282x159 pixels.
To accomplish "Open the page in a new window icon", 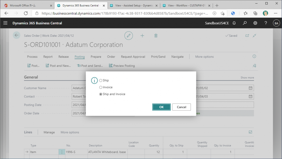I will click(247, 36).
